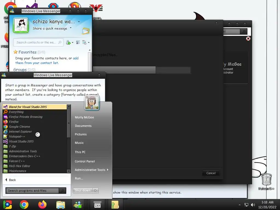Click Share a quick message field

(x=50, y=28)
